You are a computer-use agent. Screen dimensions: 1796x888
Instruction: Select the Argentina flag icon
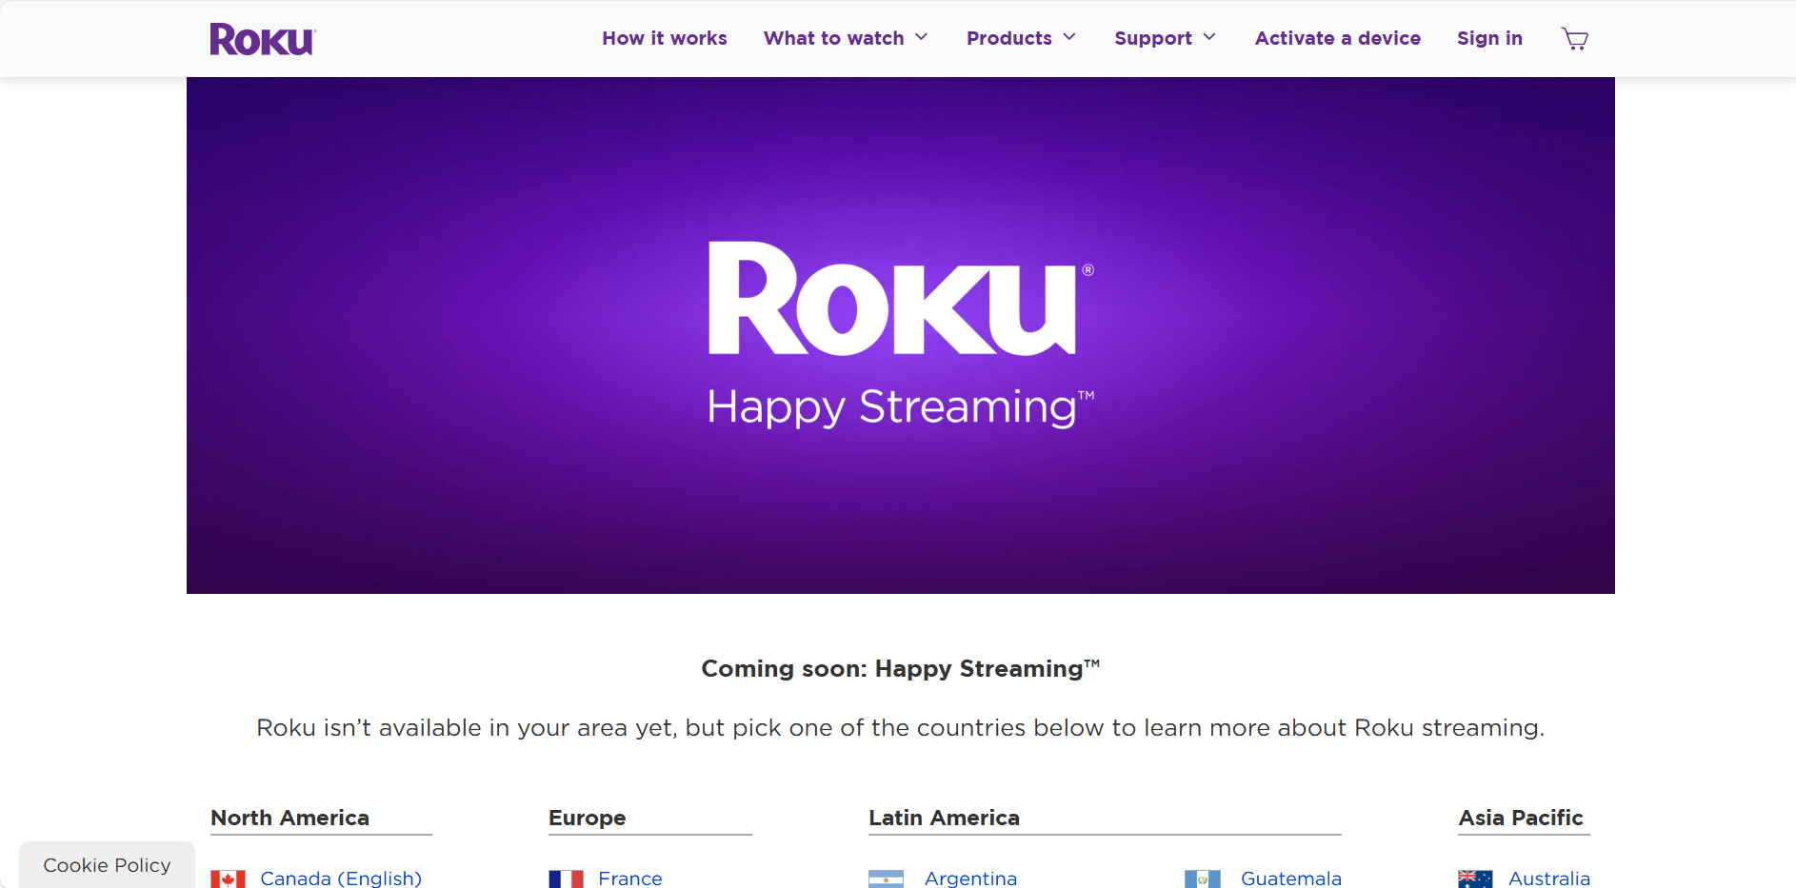tap(886, 878)
